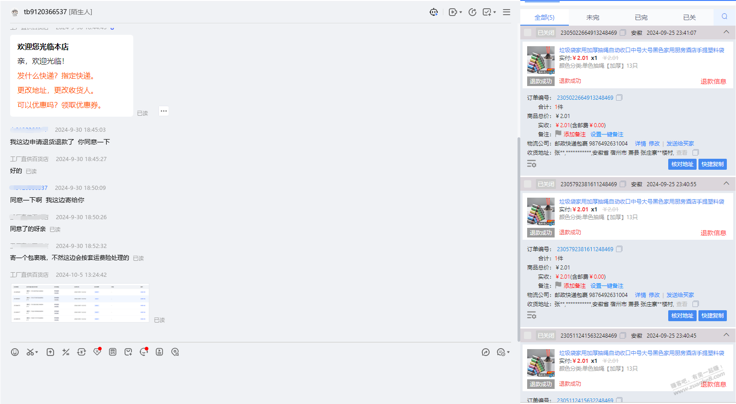Switch to the 未完 tab
This screenshot has width=736, height=404.
[593, 17]
